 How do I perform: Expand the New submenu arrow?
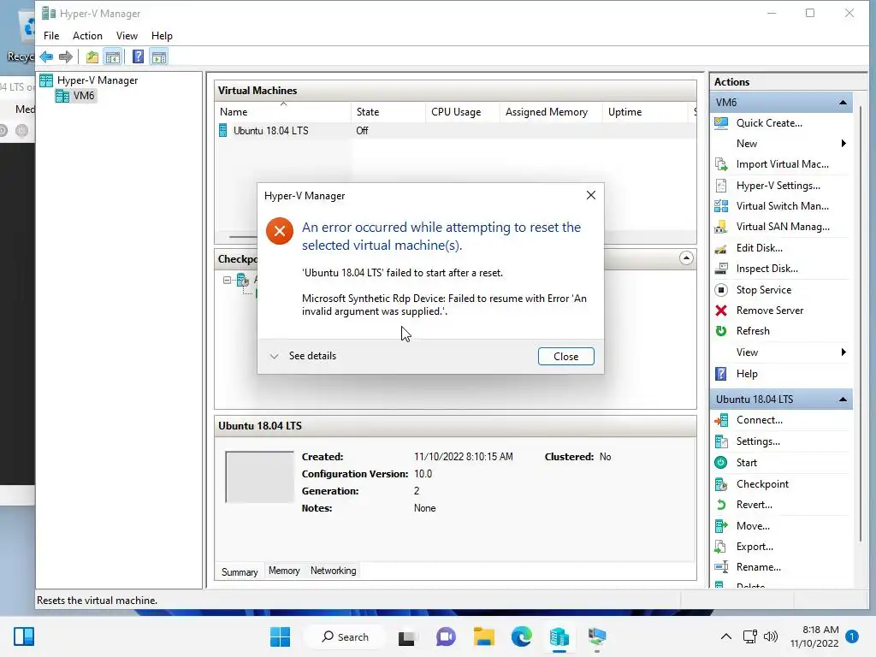point(843,144)
